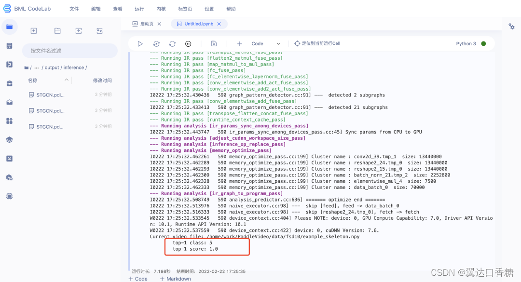The width and height of the screenshot is (521, 282).
Task: Interrupt the kernel pause icon
Action: pos(188,43)
